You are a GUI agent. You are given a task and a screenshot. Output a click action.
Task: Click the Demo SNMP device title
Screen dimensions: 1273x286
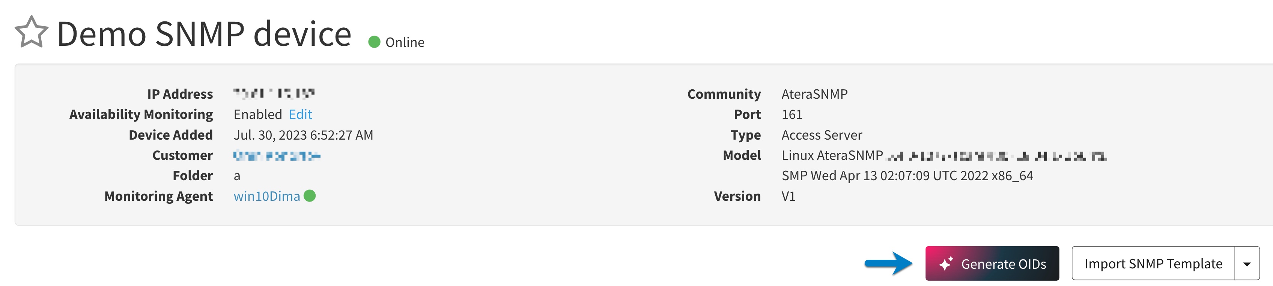(204, 33)
